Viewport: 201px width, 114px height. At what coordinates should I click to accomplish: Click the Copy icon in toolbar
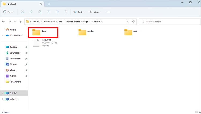(31, 12)
